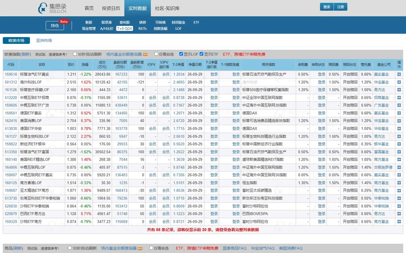This screenshot has width=406, height=253.
Task: Switch to 亚洲市场 tab
Action: pos(44,40)
